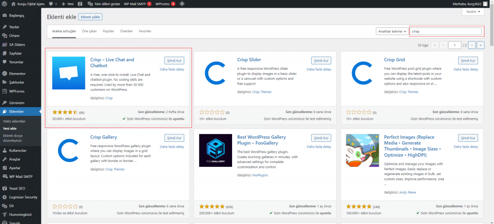Open FooPlugins developer link
The height and width of the screenshot is (224, 494).
tap(260, 175)
